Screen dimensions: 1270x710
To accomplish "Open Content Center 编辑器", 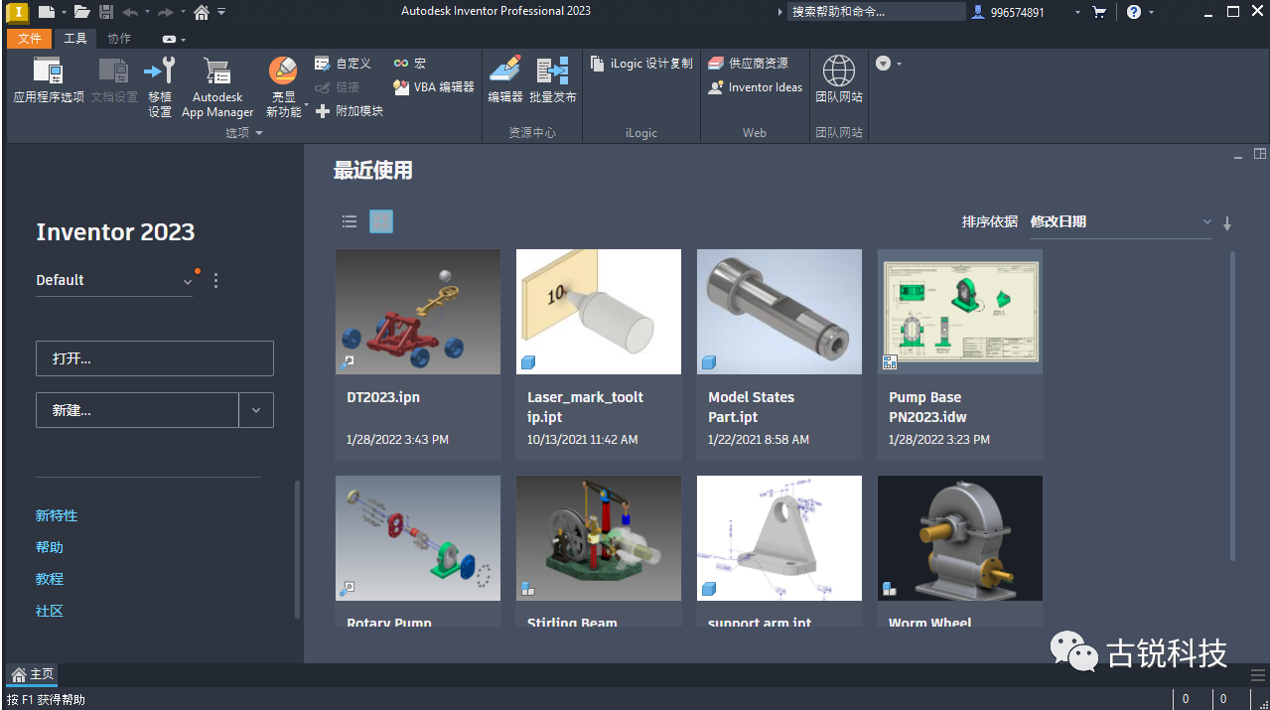I will click(505, 80).
